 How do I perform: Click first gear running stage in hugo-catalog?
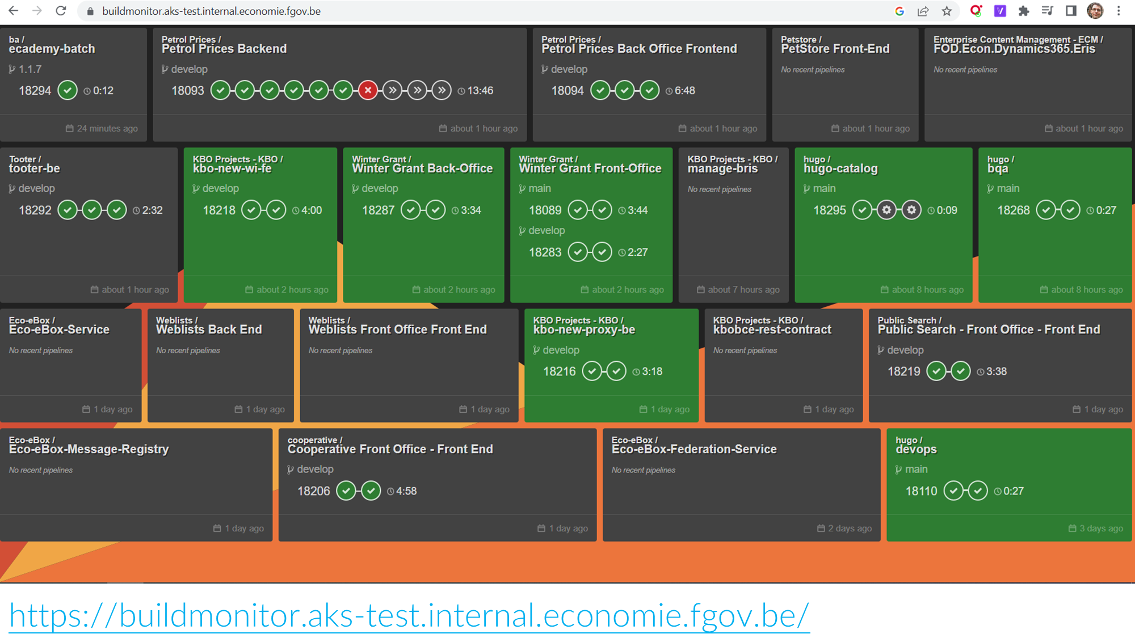click(886, 210)
